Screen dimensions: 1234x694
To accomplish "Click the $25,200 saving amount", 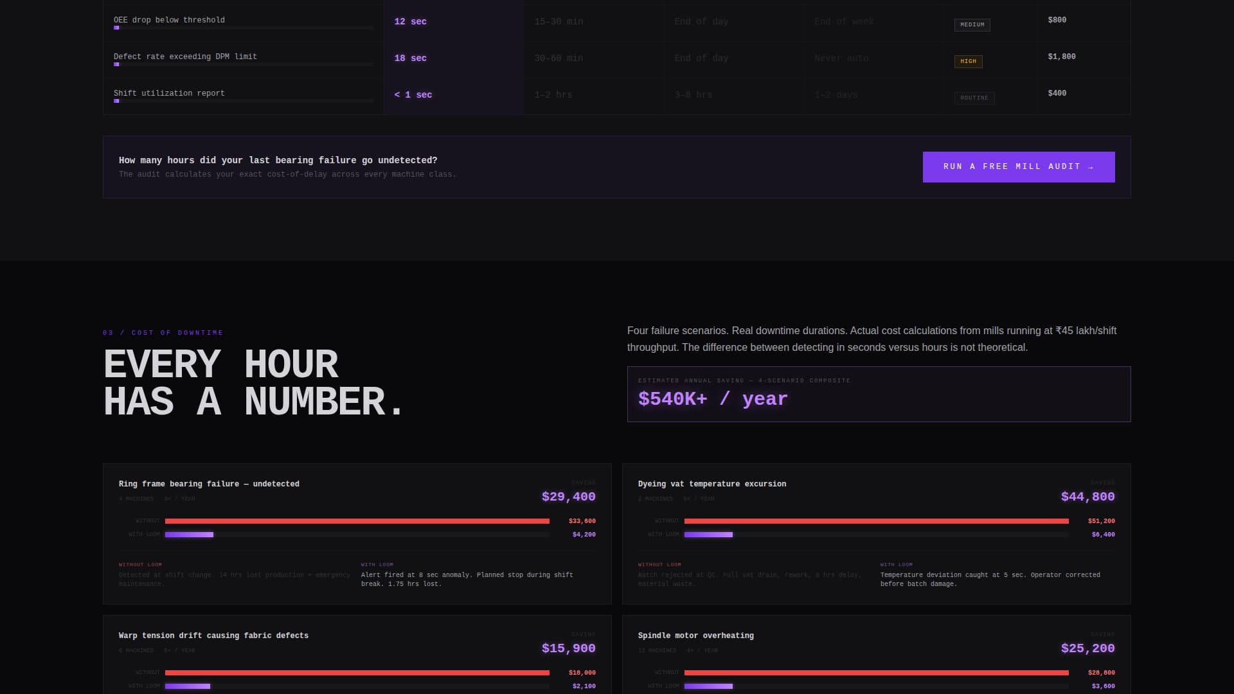I will (x=1087, y=648).
